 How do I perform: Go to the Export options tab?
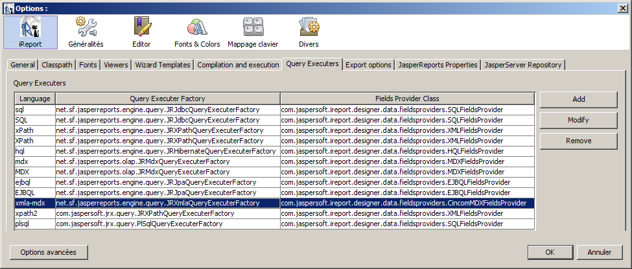[x=368, y=65]
